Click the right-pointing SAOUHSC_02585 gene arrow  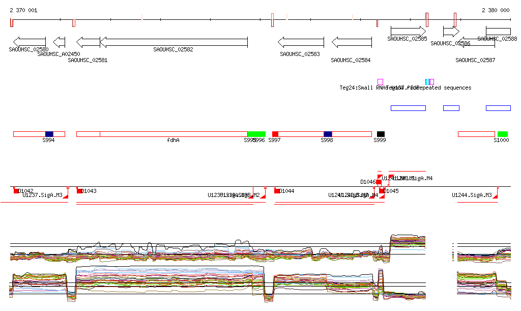pyautogui.click(x=408, y=32)
